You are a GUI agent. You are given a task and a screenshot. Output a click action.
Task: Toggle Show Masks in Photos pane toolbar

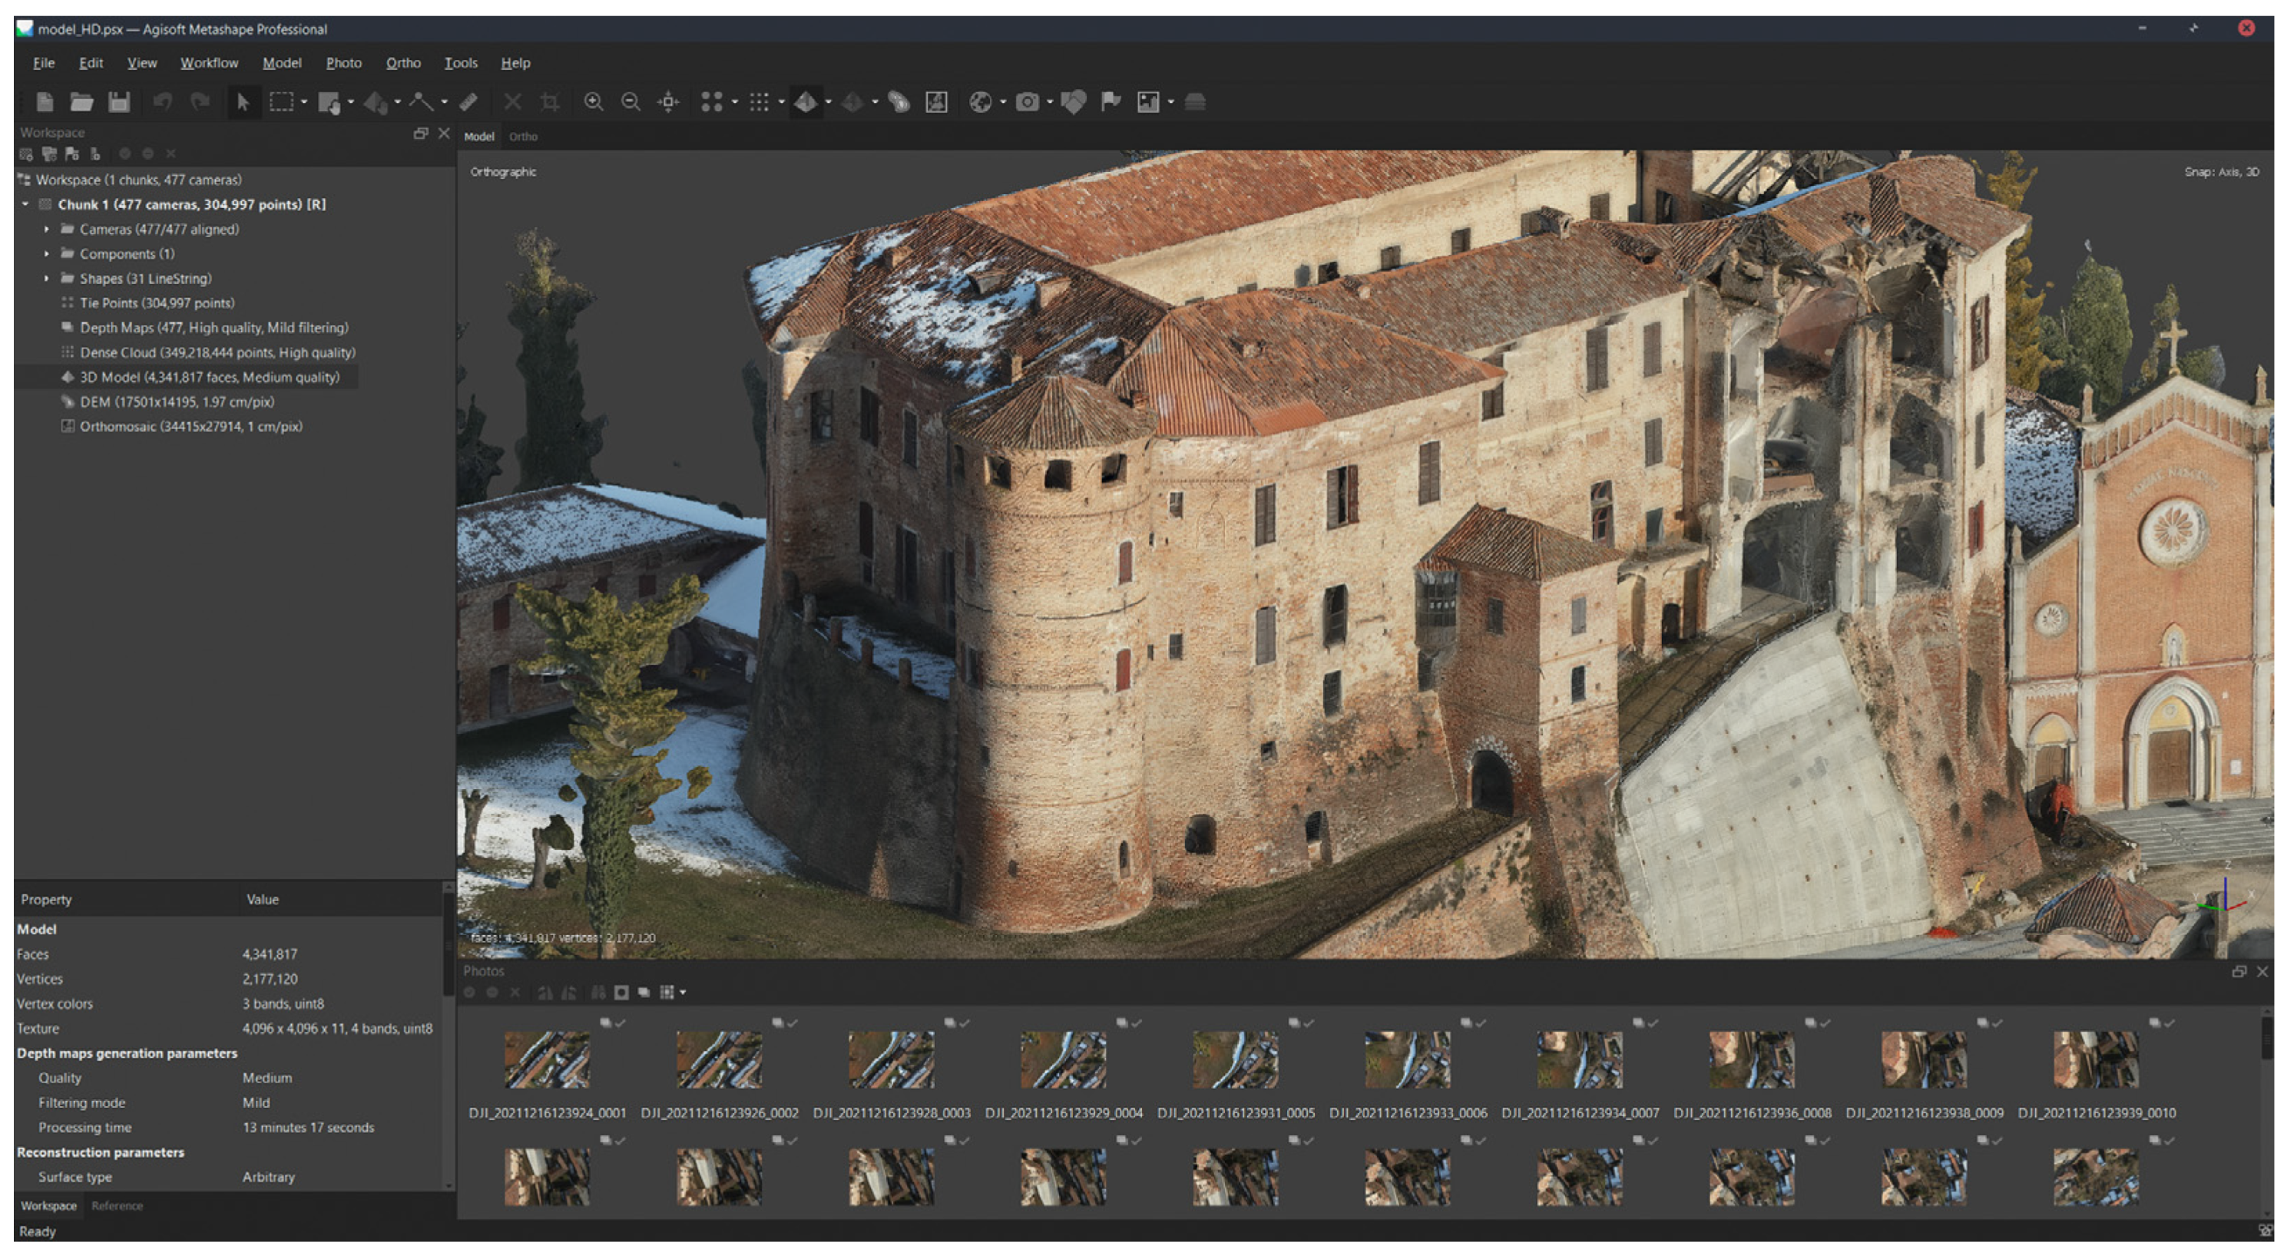pos(621,993)
